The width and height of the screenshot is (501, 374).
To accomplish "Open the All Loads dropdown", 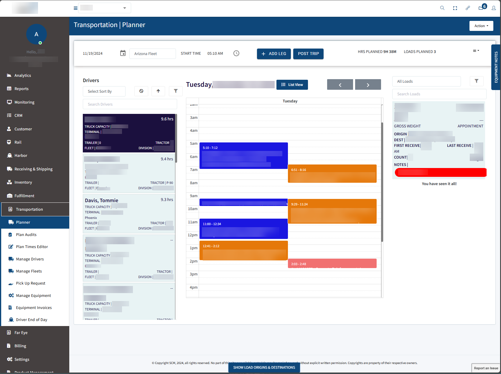I will 426,81.
